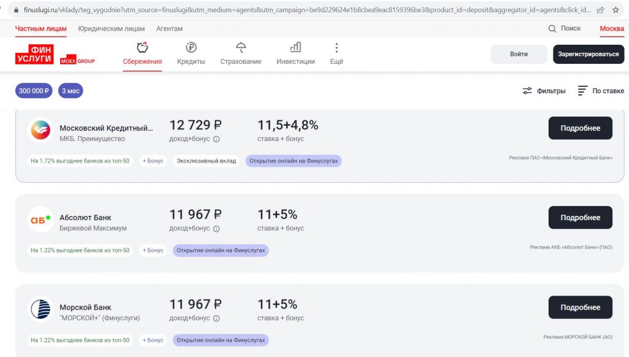Click info icon beside МКБ доход+бонус
Viewport: 629px width, 357px height.
(x=216, y=139)
